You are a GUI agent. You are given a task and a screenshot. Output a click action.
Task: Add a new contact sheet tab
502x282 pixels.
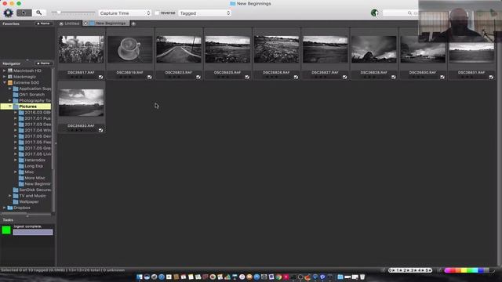pyautogui.click(x=133, y=23)
